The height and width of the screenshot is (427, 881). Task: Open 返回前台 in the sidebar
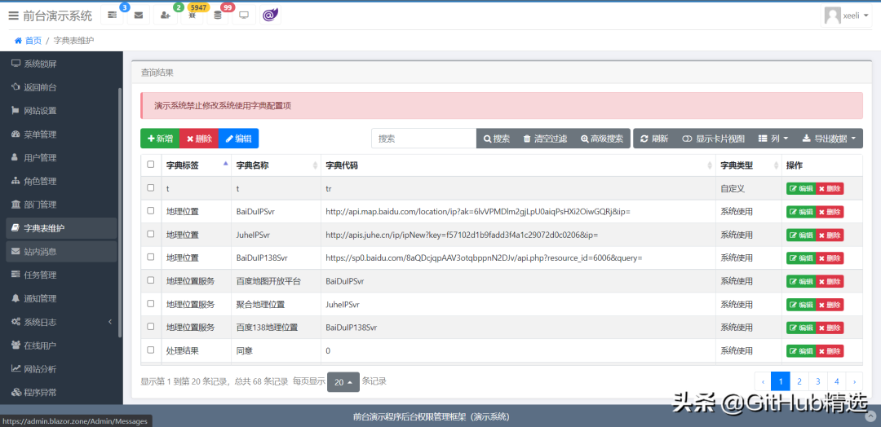61,87
